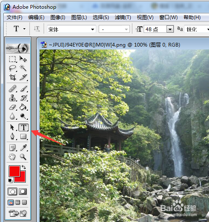The width and height of the screenshot is (209, 222).
Task: Select the History Brush tool
Action: tap(23, 98)
